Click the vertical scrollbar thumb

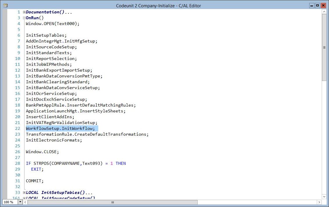pyautogui.click(x=324, y=47)
